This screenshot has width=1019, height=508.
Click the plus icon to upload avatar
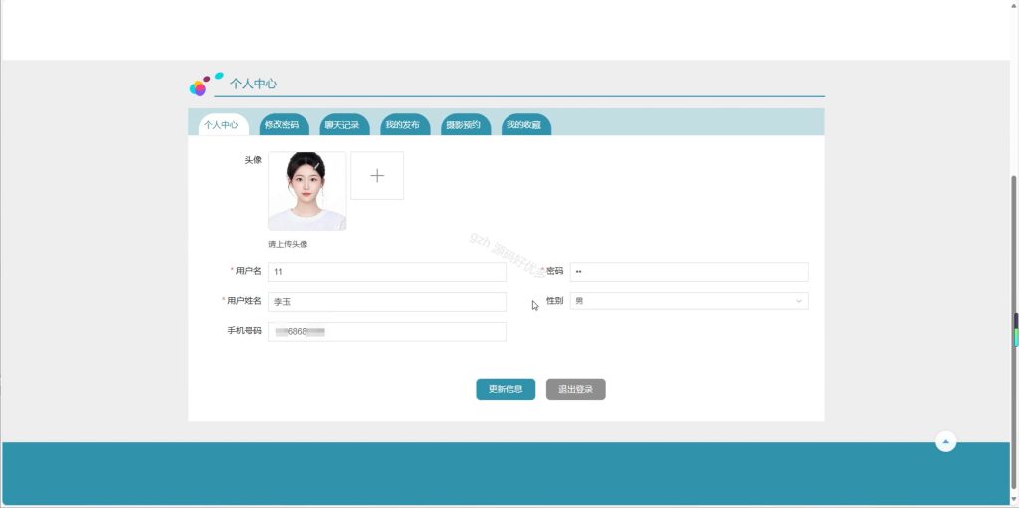(377, 175)
